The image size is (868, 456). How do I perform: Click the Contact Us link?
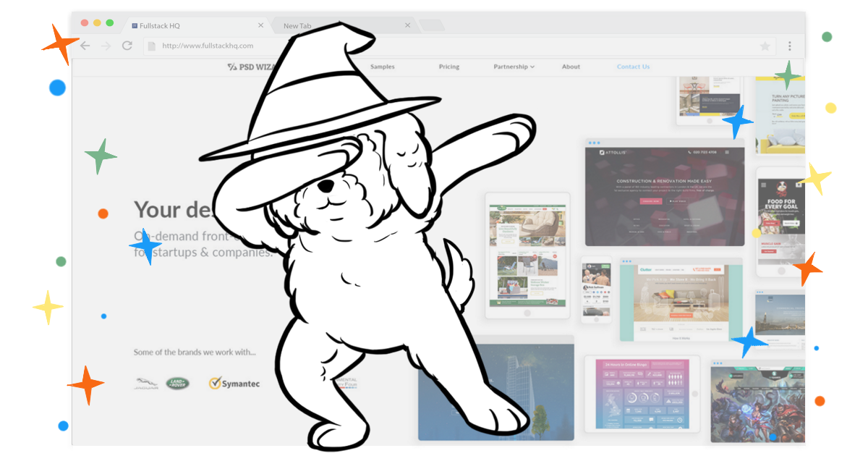point(632,66)
